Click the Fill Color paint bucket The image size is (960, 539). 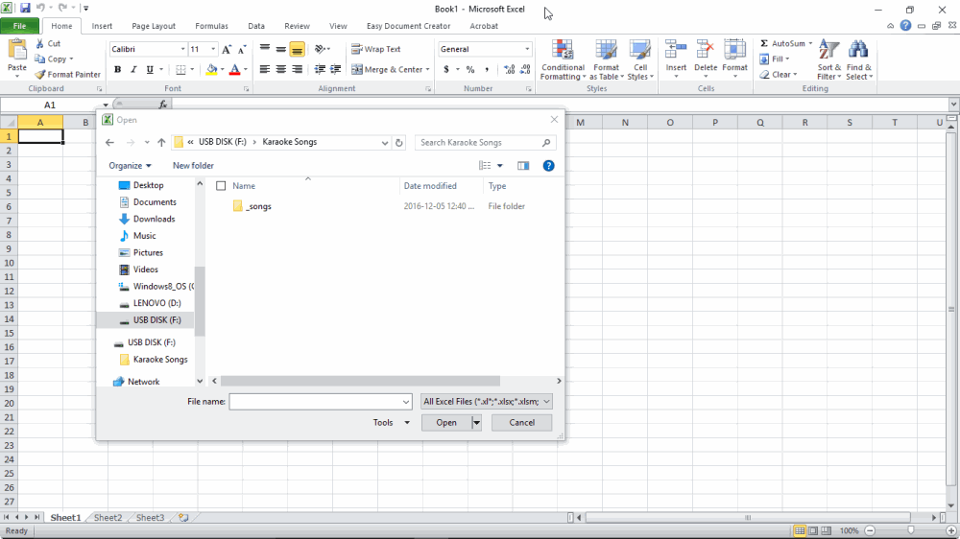[211, 69]
